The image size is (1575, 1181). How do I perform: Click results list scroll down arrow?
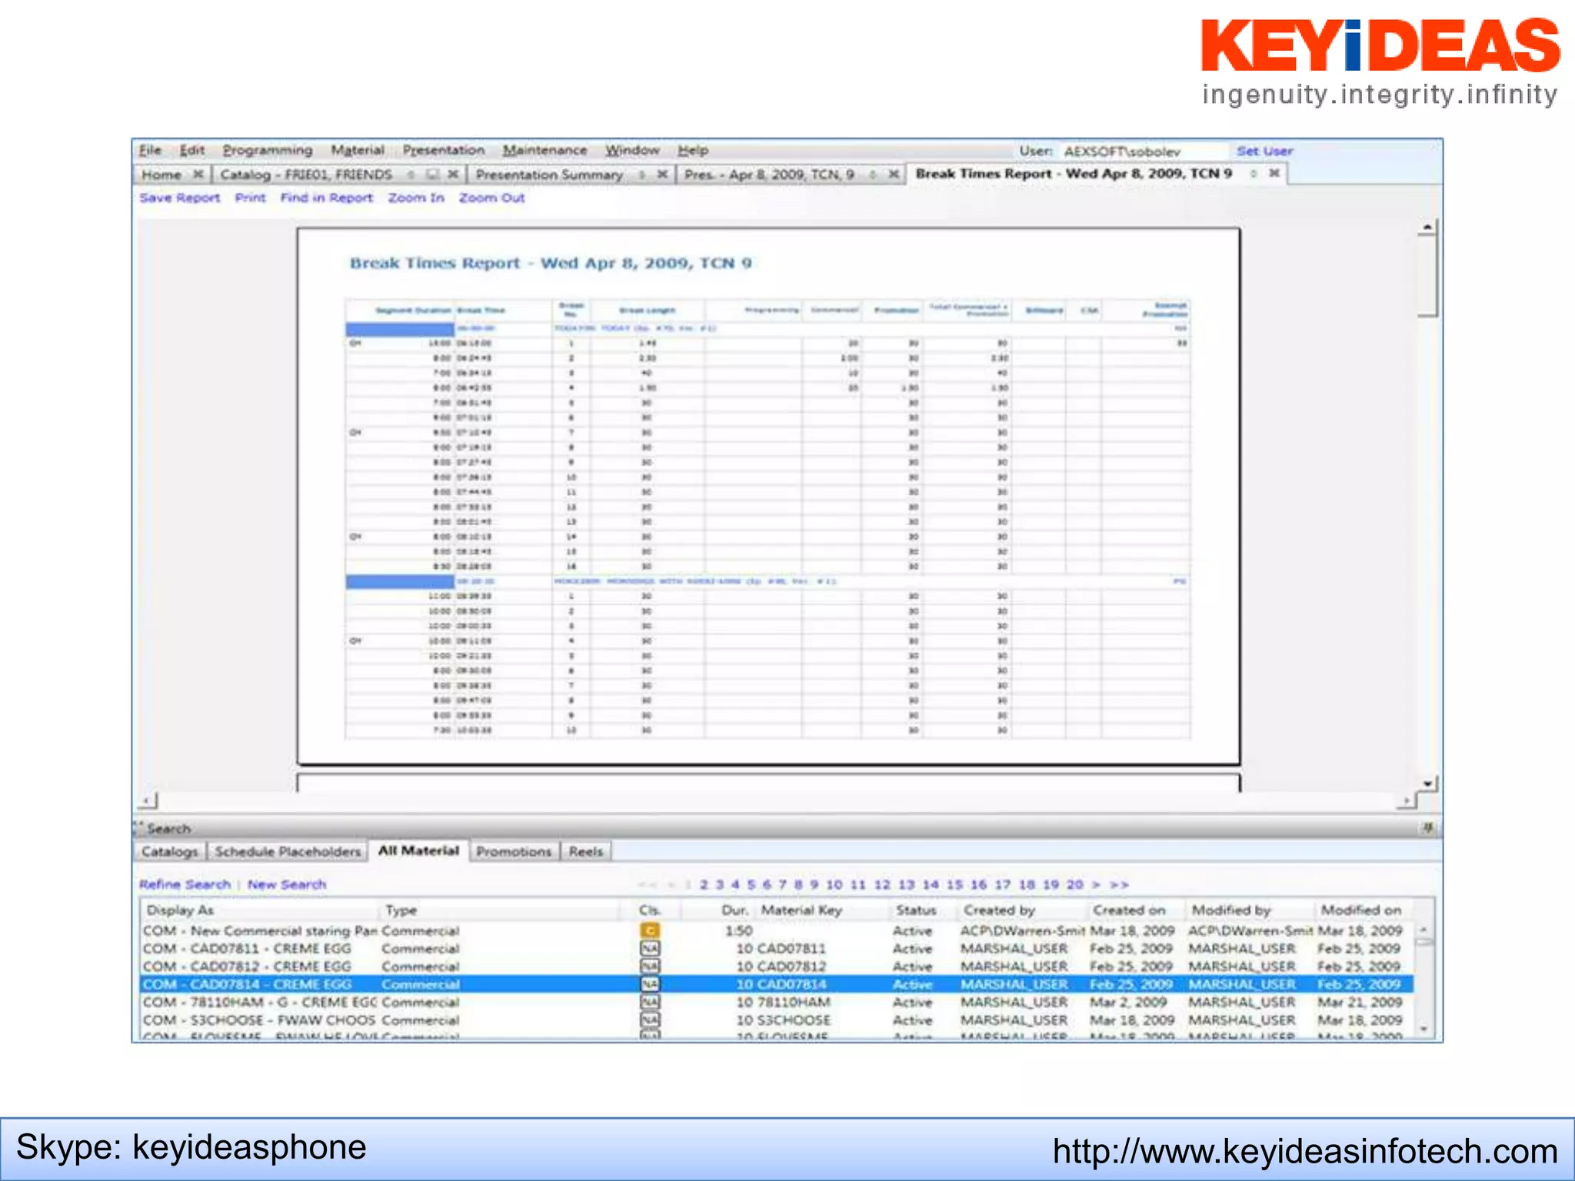tap(1423, 1028)
